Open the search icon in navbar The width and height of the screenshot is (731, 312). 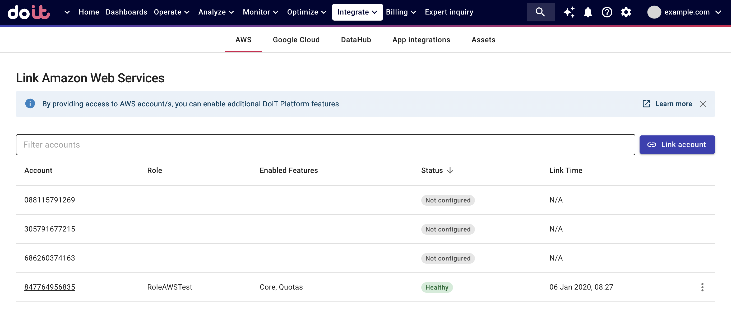(540, 12)
